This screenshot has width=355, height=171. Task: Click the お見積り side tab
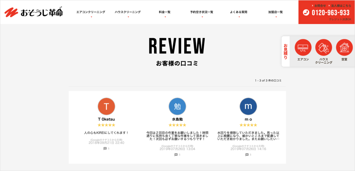(285, 51)
